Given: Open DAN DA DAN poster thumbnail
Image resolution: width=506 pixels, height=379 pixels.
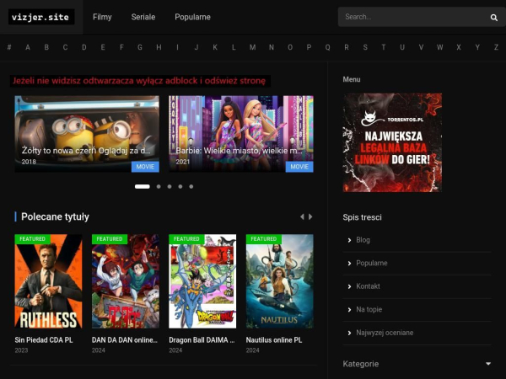Looking at the screenshot, I should point(125,281).
